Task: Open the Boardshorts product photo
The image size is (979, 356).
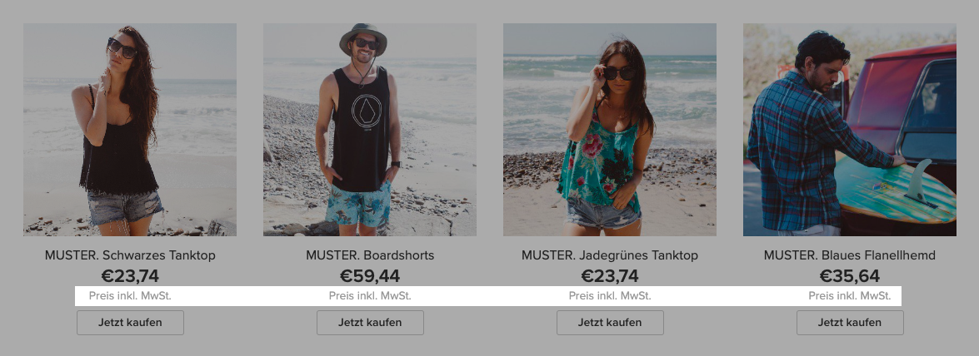Action: pos(370,130)
